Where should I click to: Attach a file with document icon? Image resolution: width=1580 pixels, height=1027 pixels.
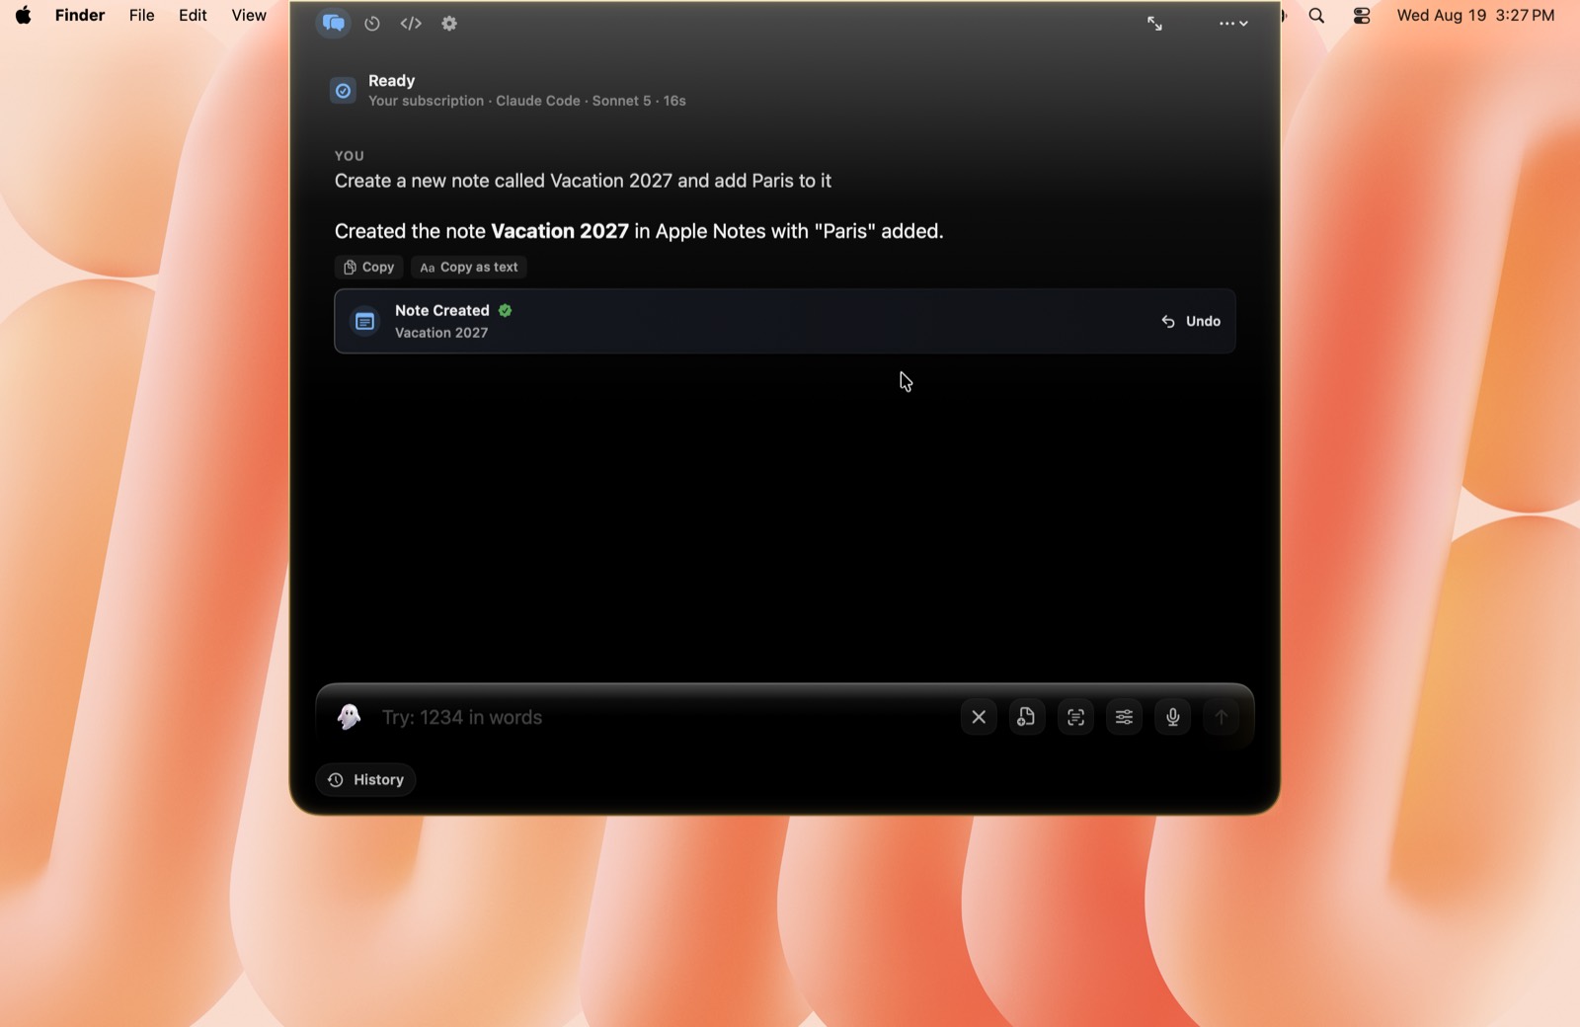[x=1027, y=718]
